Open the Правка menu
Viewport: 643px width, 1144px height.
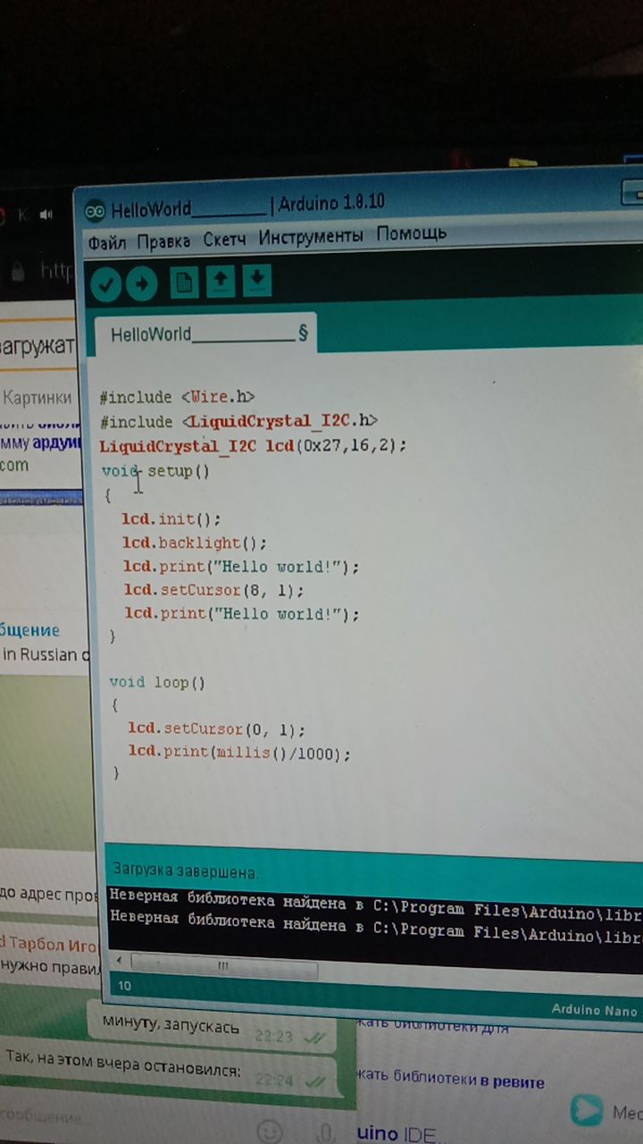coord(164,240)
